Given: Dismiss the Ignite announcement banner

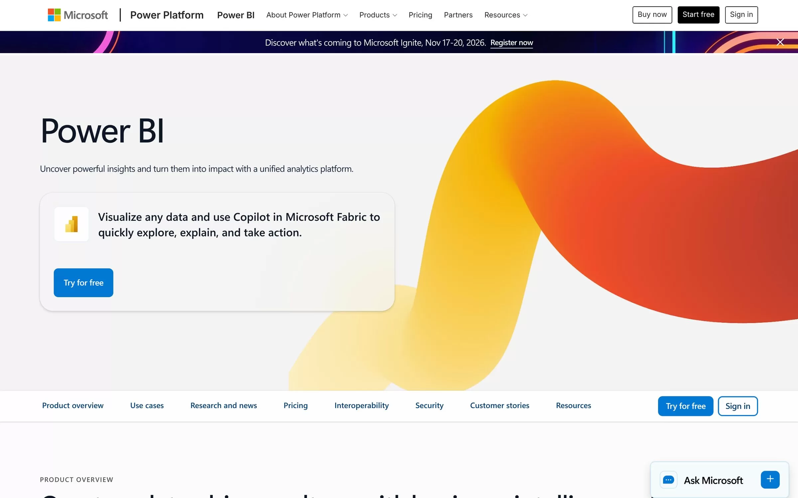Looking at the screenshot, I should pyautogui.click(x=780, y=42).
